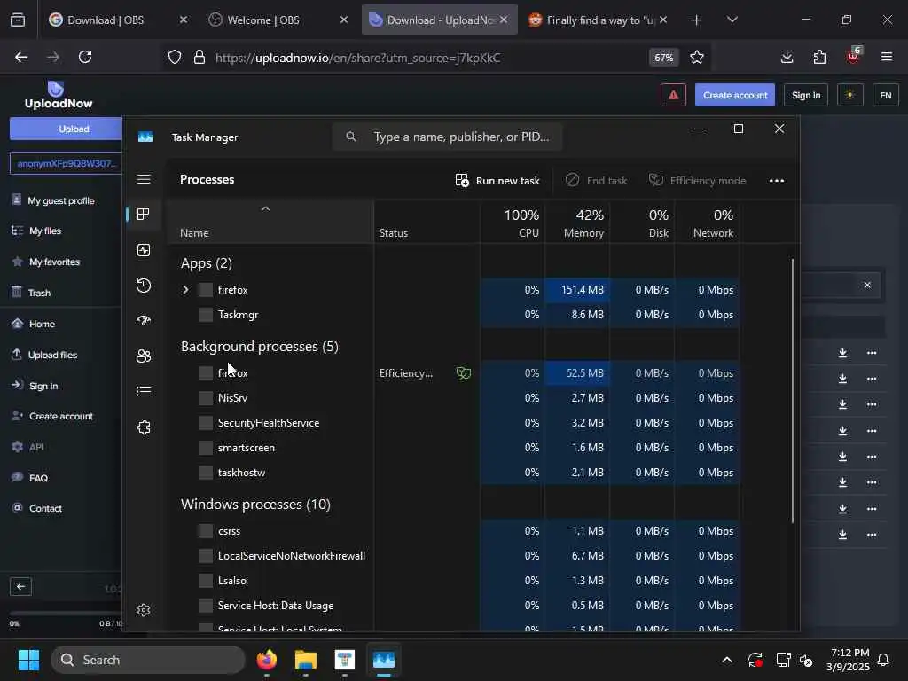This screenshot has height=681, width=908.
Task: Sort processes by Disk column
Action: [x=642, y=223]
